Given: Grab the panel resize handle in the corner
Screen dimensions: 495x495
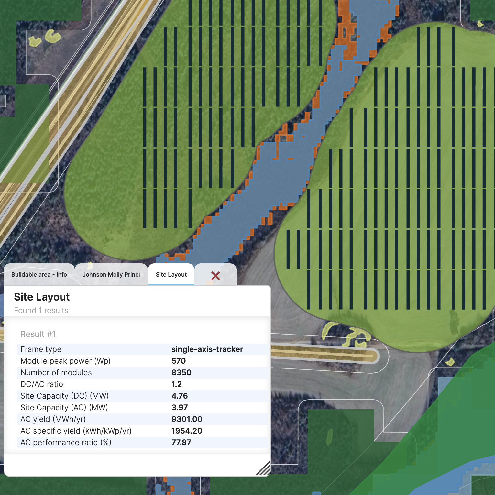Looking at the screenshot, I should pyautogui.click(x=263, y=468).
